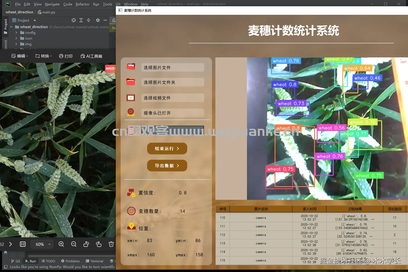Click the 置信度 confidence badge icon
Screen dimensions: 408x272
tap(131, 193)
